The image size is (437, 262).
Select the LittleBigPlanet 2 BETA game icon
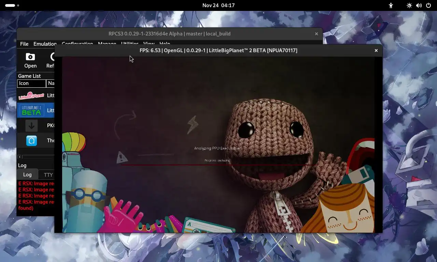pos(31,110)
